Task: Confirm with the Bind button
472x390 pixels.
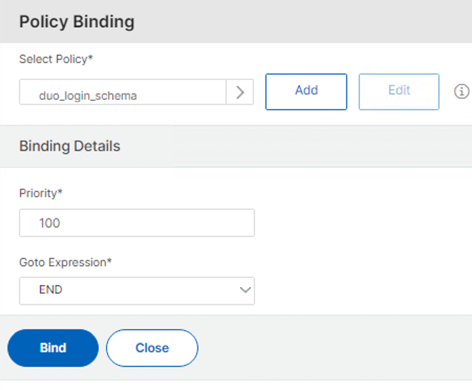Action: point(53,348)
